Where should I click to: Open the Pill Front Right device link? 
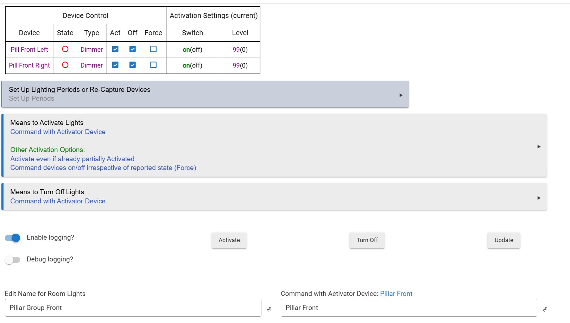[29, 65]
